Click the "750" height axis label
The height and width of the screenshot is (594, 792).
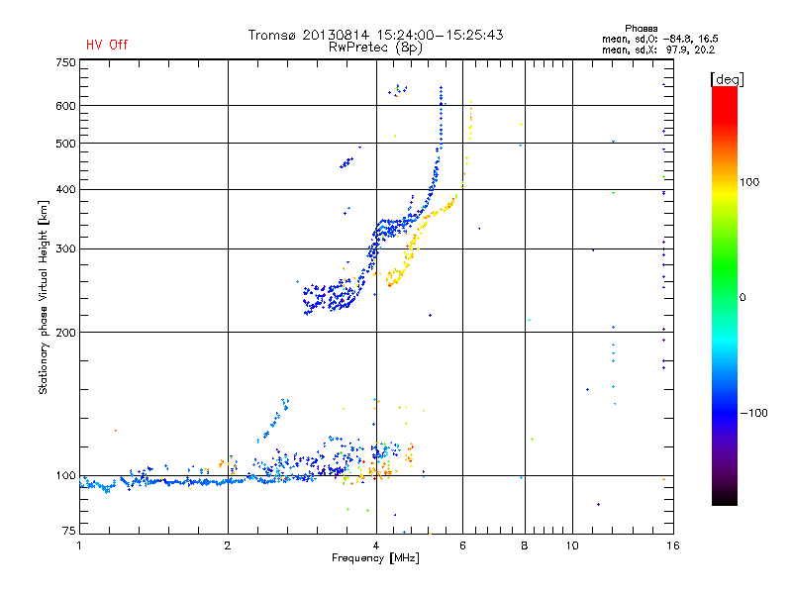(65, 62)
